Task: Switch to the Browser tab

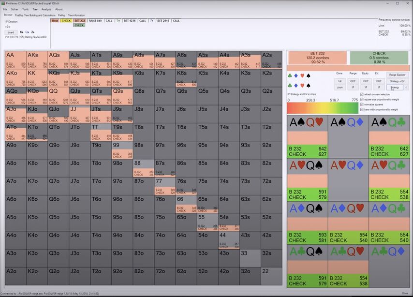Action: tap(8, 15)
